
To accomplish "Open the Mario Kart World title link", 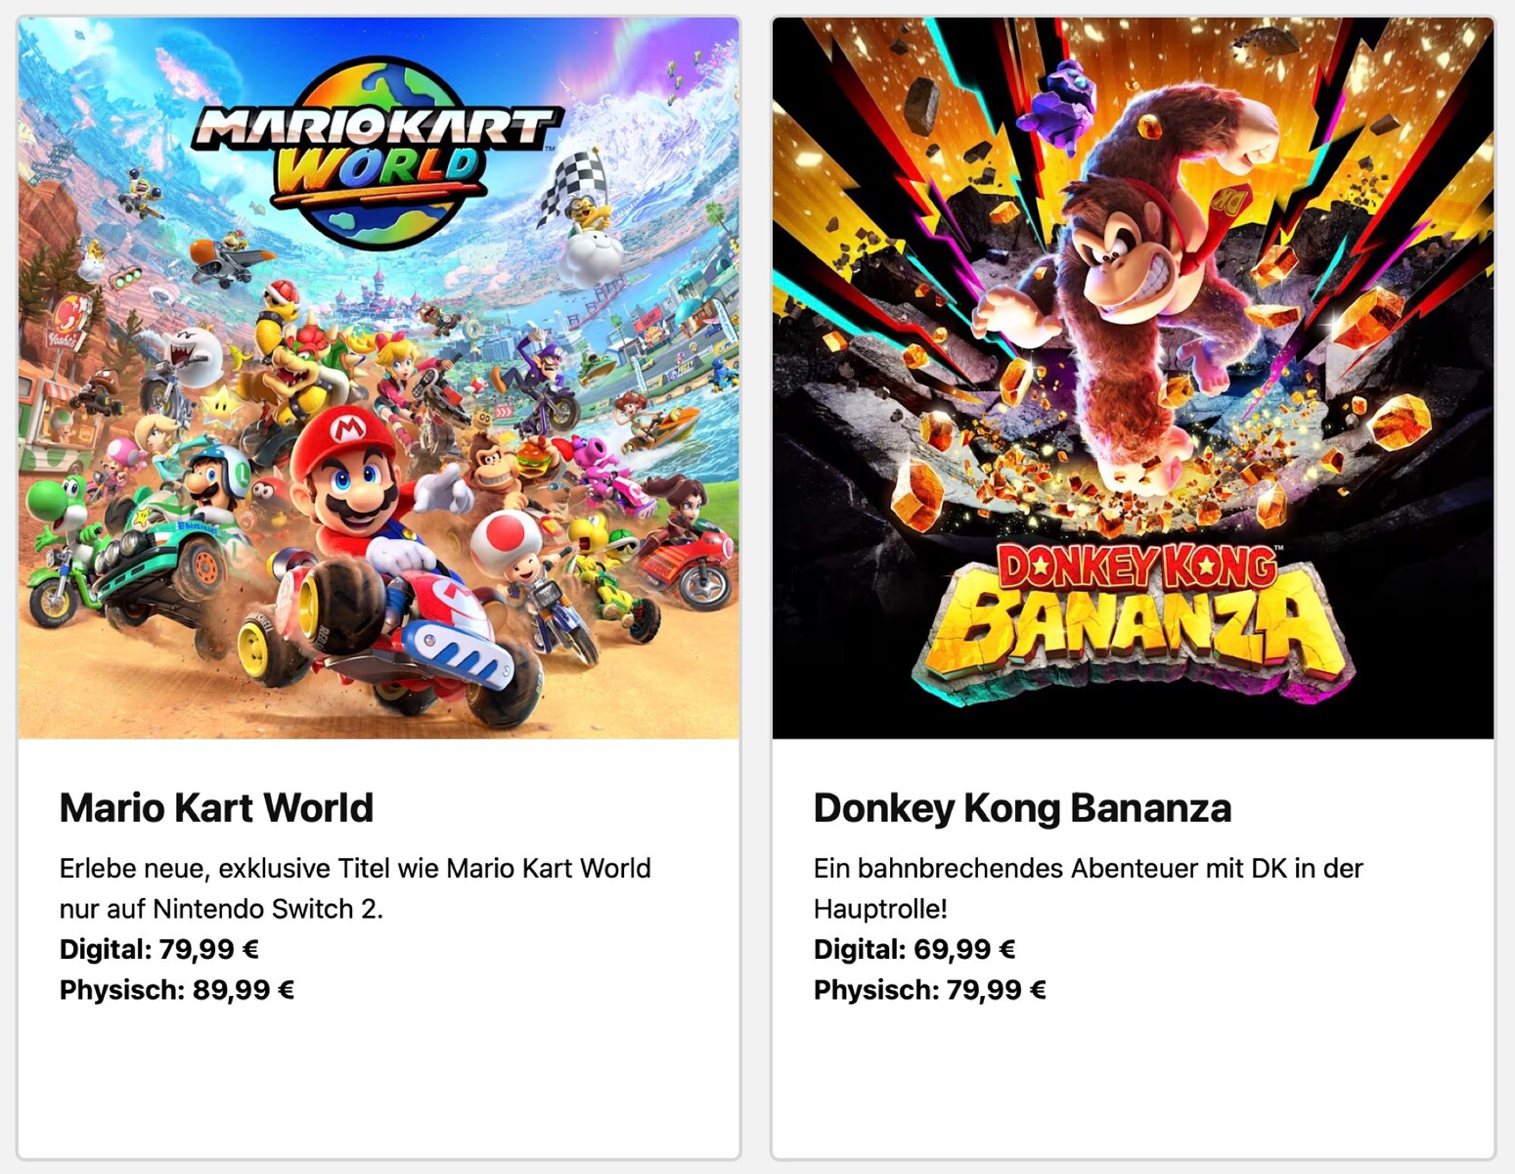I will point(216,808).
